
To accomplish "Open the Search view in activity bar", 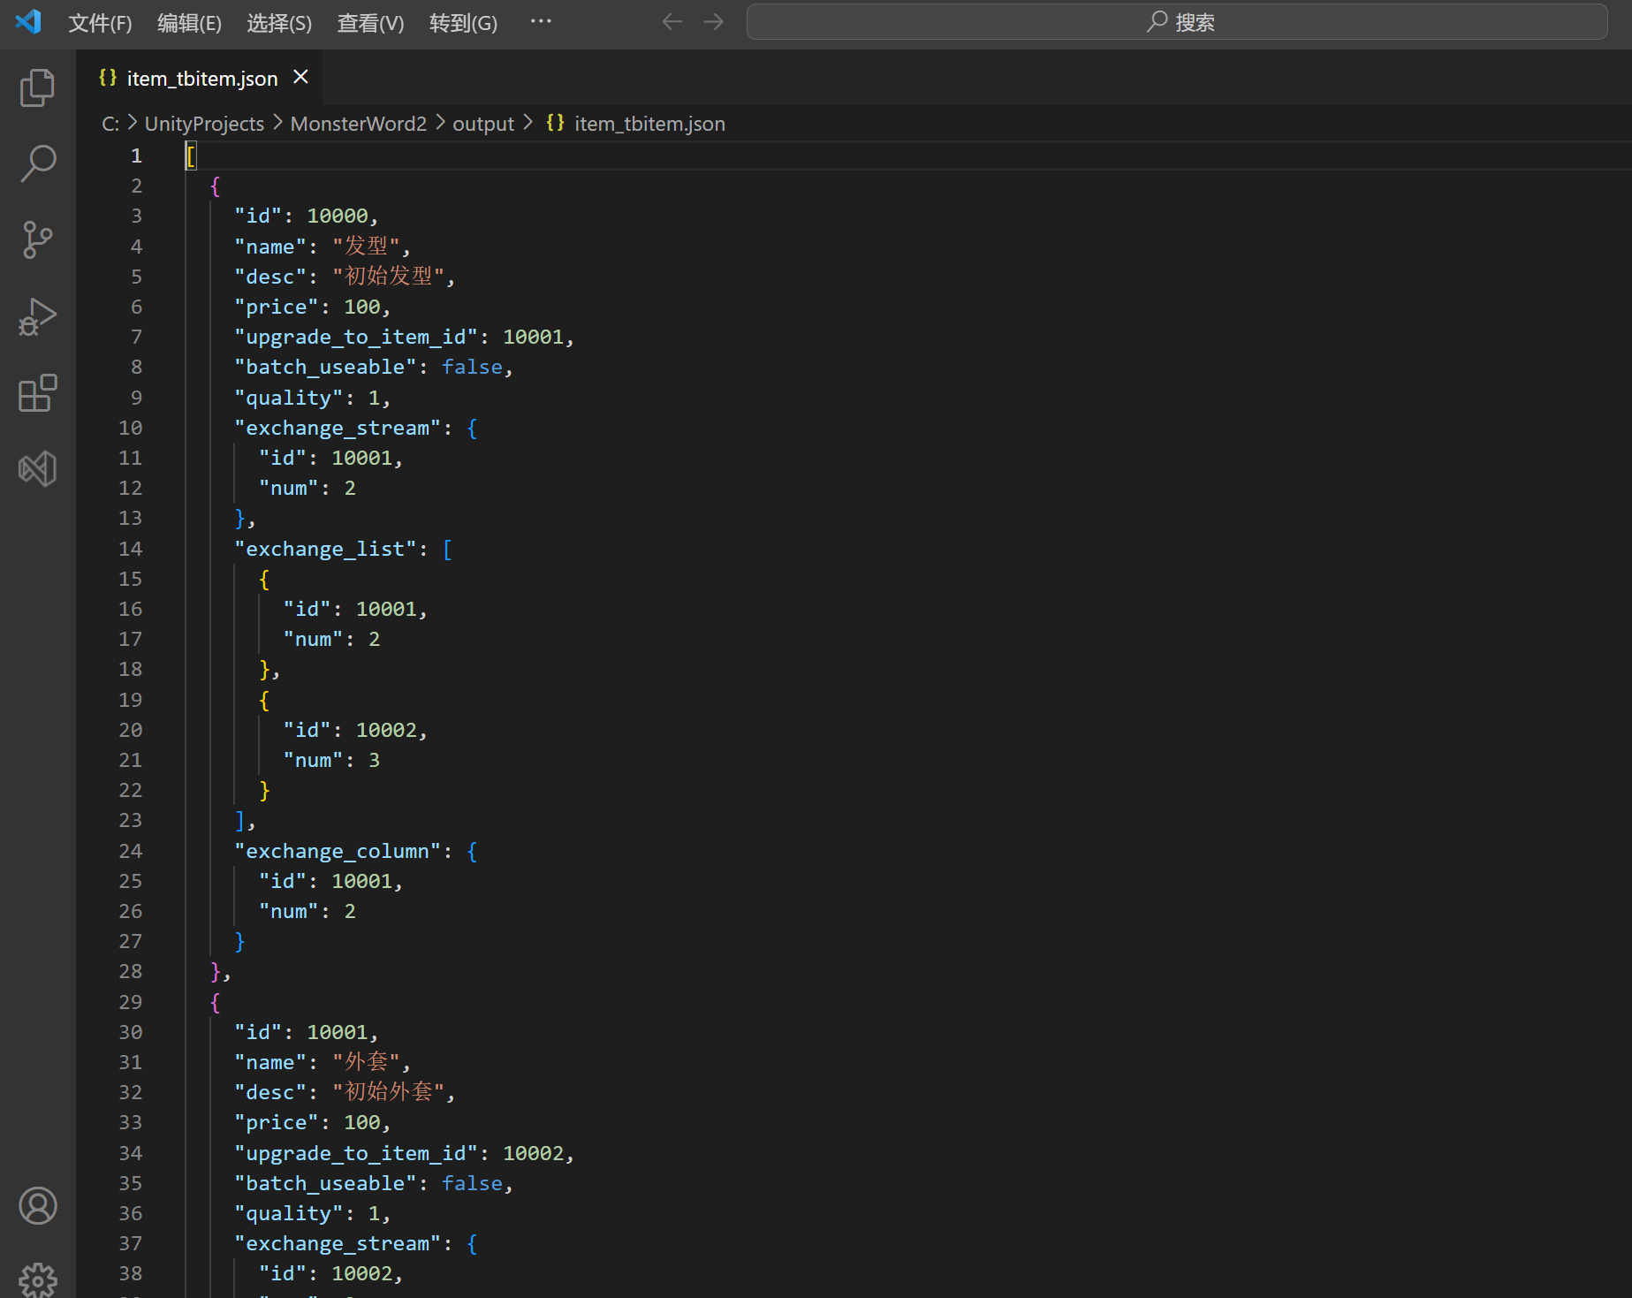I will pos(37,163).
